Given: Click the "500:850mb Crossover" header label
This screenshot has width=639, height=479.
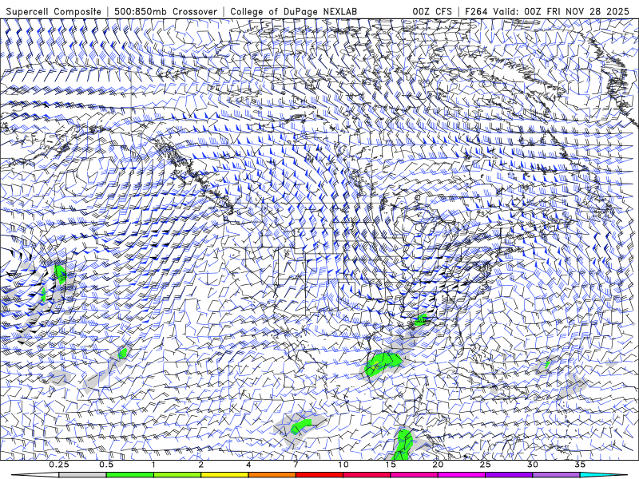Looking at the screenshot, I should (165, 11).
